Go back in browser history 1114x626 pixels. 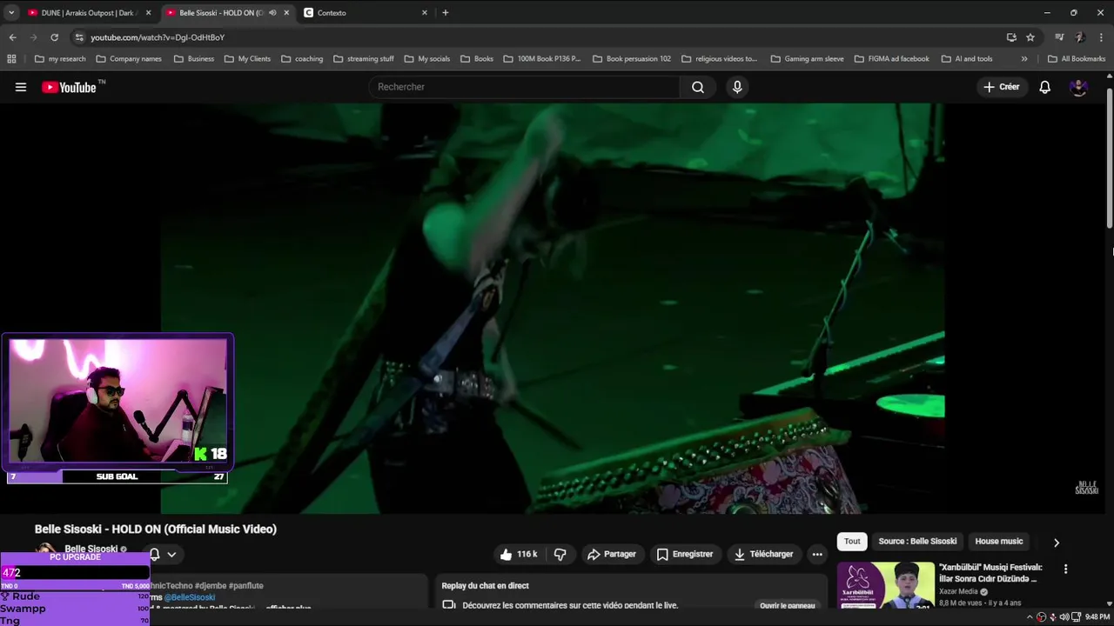[12, 37]
